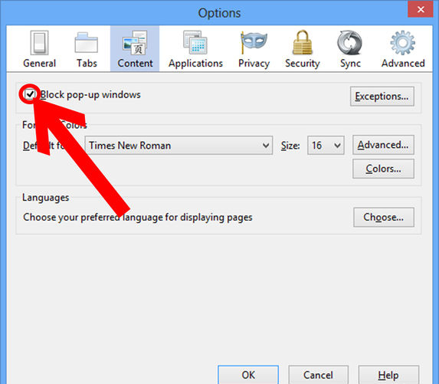Open the Advanced gear icon
The height and width of the screenshot is (384, 439).
coord(402,43)
